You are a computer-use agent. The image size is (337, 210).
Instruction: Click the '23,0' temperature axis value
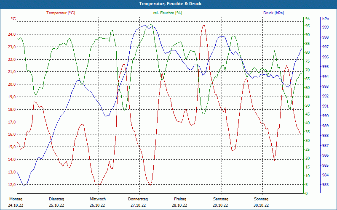pos(12,47)
